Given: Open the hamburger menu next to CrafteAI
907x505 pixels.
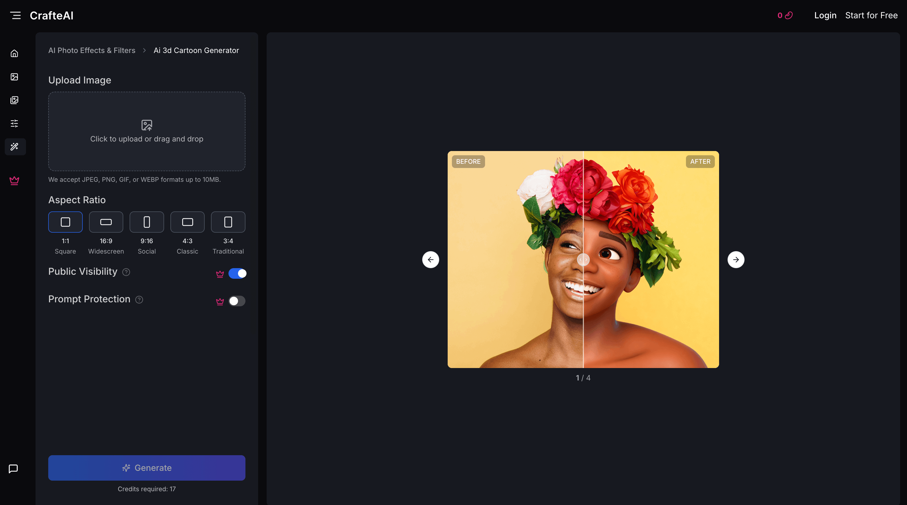Looking at the screenshot, I should tap(16, 15).
